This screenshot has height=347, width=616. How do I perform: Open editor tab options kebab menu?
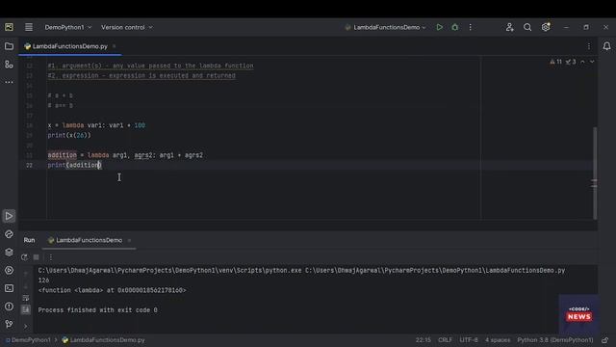tap(589, 46)
